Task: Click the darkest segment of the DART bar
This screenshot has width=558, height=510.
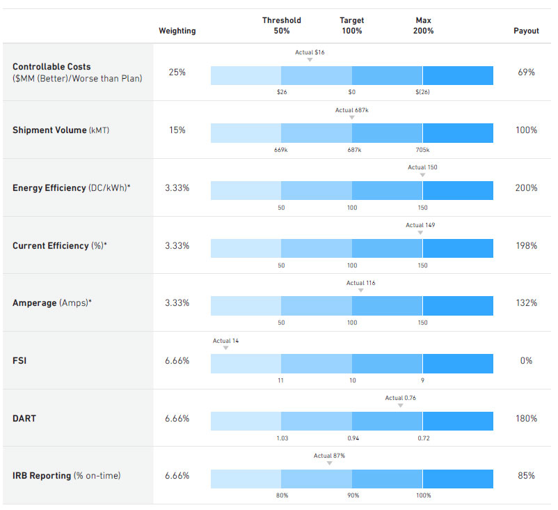Action: point(458,421)
